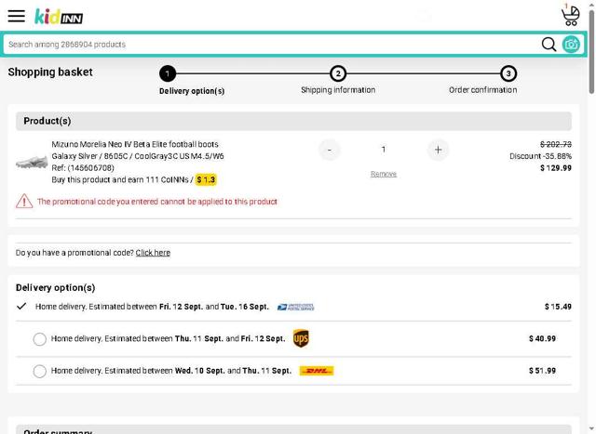Click here to add promotional code
Image resolution: width=596 pixels, height=434 pixels.
coord(153,253)
